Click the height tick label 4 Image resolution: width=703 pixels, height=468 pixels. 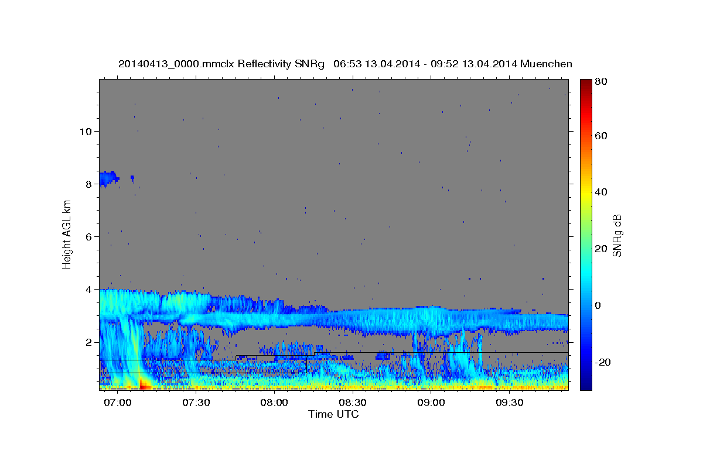(89, 289)
